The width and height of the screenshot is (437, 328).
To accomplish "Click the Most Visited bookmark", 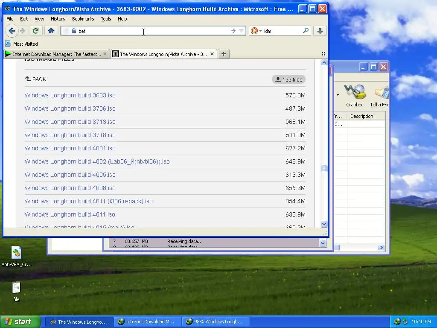I will pos(22,44).
